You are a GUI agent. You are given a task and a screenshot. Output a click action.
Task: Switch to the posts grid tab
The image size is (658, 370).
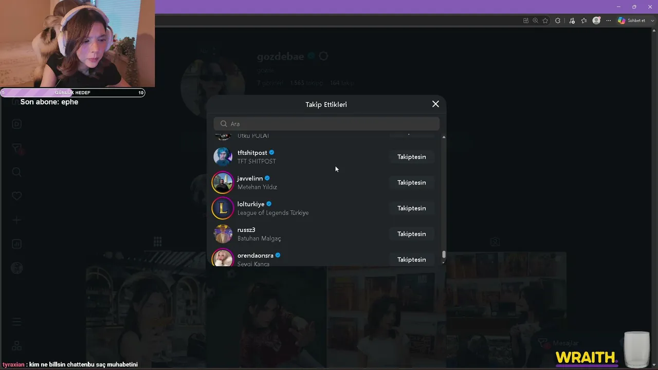coord(158,242)
